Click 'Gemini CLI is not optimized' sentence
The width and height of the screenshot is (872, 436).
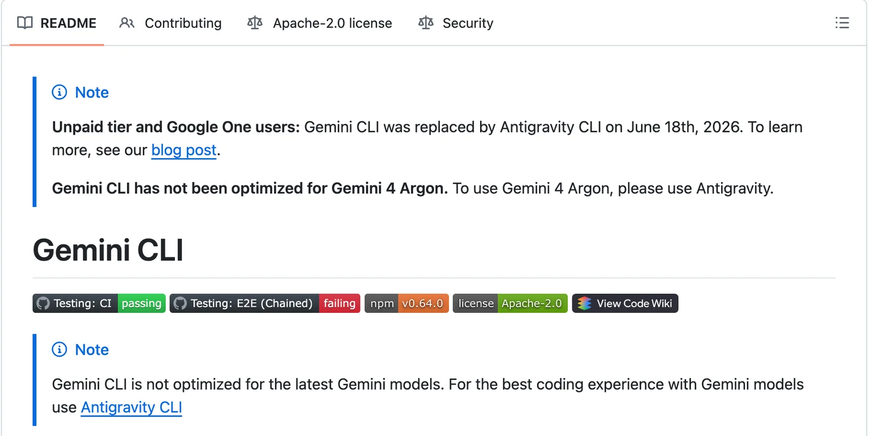coord(248,384)
